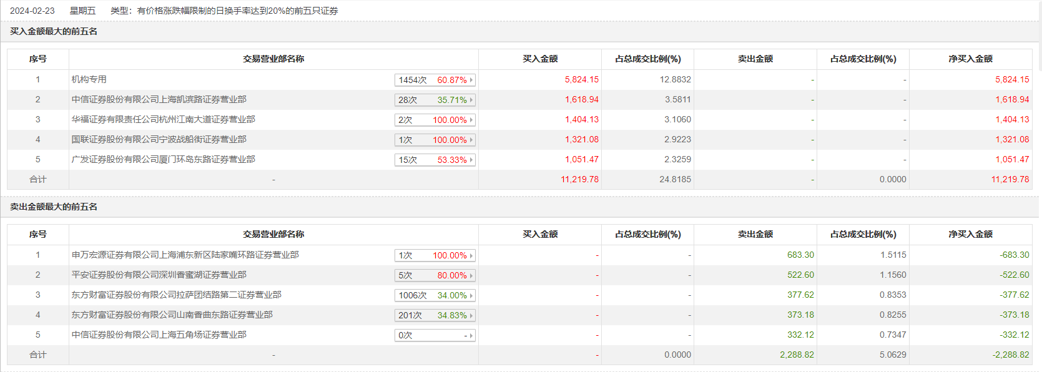Open 东方财富证券拉萨团结路第二证券营业部 link
This screenshot has height=372, width=1042.
(x=176, y=295)
